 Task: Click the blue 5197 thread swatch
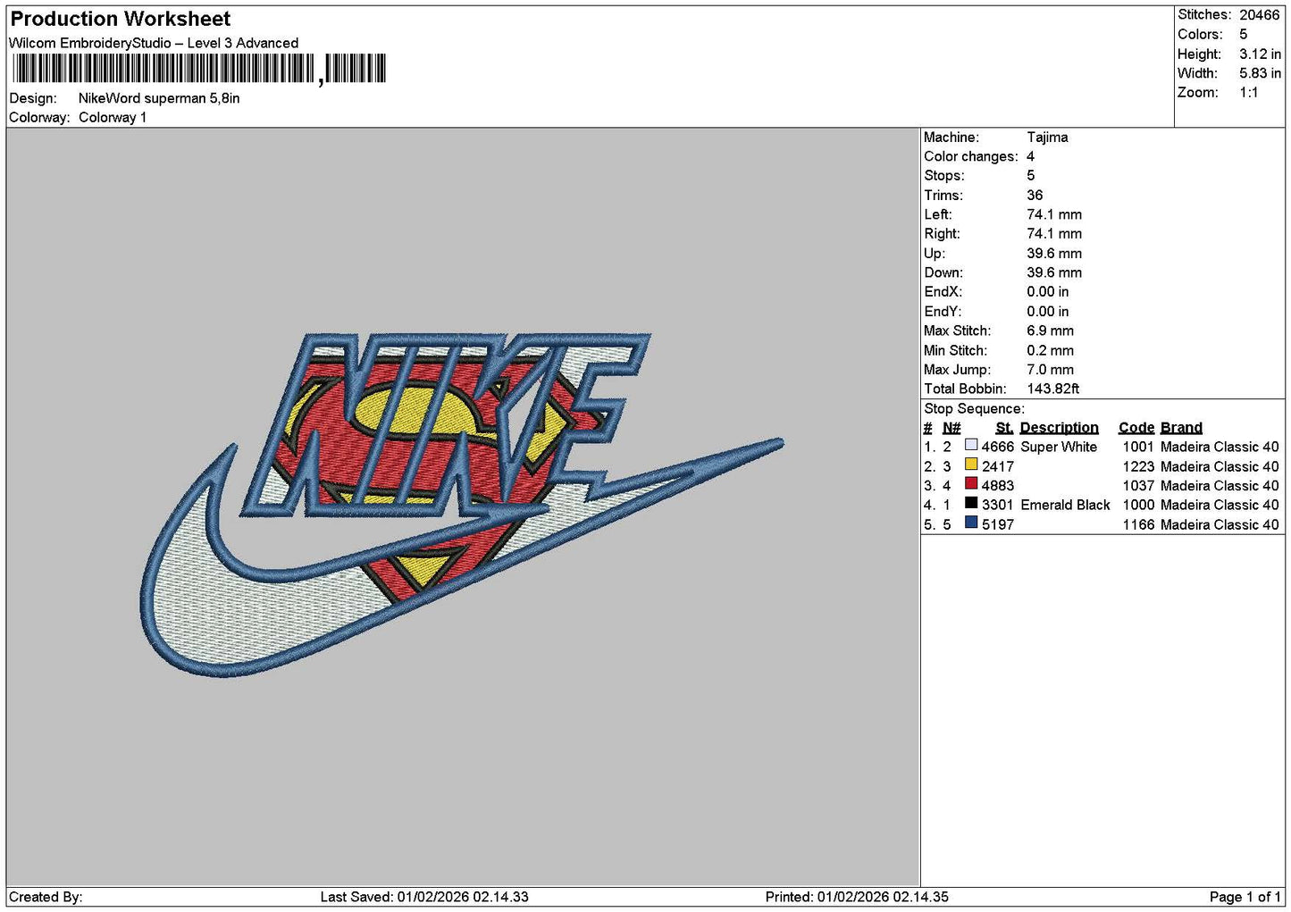[x=971, y=523]
